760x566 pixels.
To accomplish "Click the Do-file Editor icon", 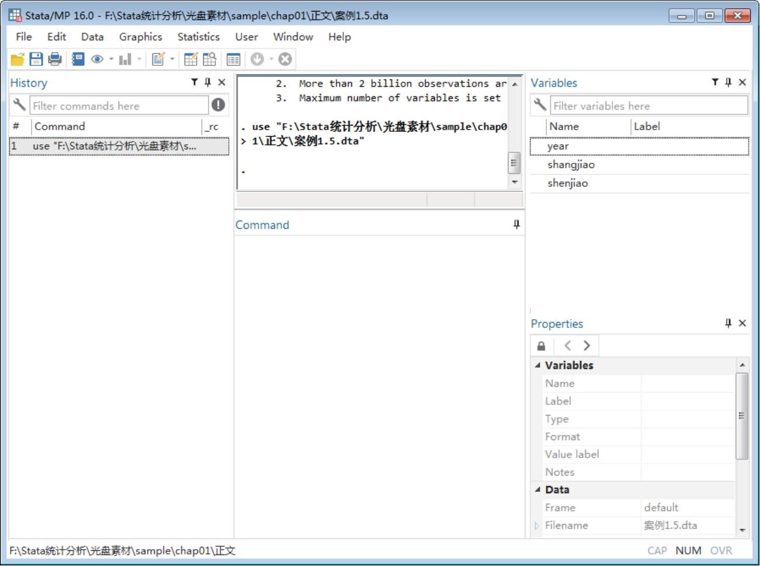I will [158, 59].
